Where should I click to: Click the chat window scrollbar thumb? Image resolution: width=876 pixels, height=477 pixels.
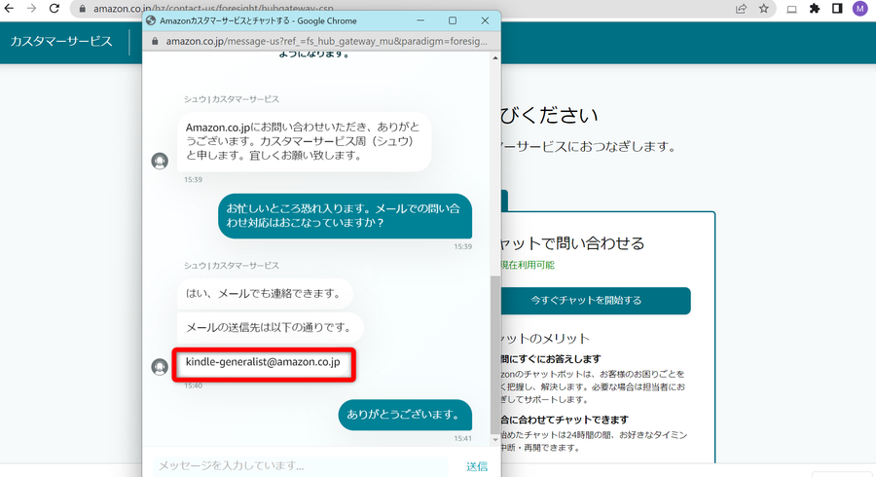tap(495, 354)
